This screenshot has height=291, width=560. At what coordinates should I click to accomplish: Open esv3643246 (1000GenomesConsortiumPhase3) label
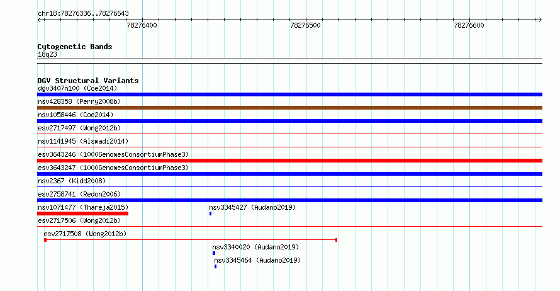[113, 154]
